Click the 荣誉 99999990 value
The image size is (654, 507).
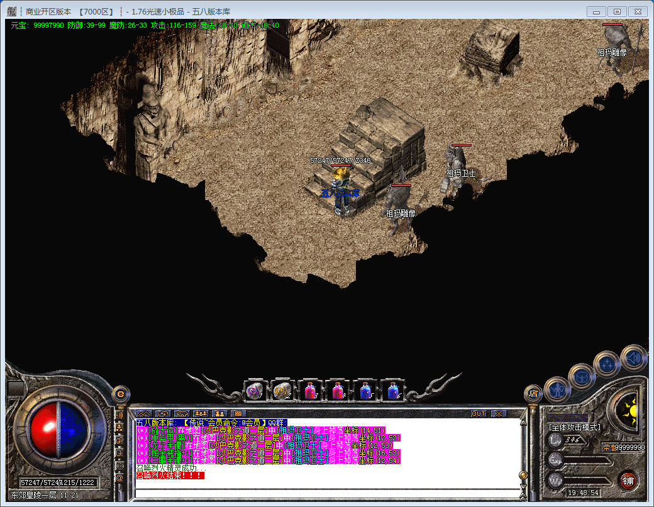(624, 447)
